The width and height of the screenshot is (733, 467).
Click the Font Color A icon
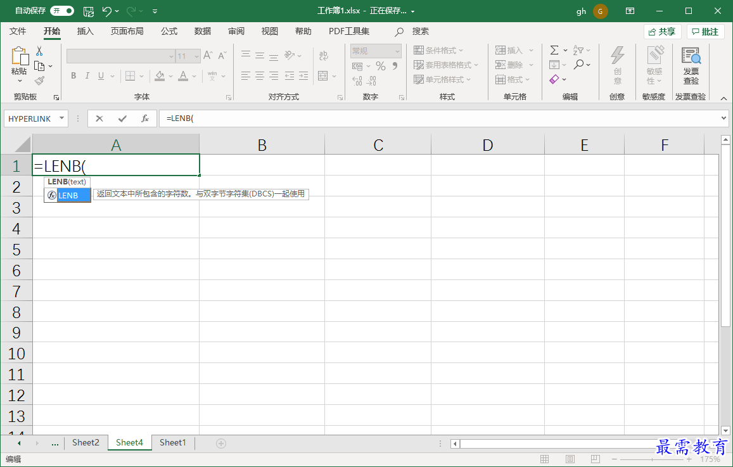(183, 76)
